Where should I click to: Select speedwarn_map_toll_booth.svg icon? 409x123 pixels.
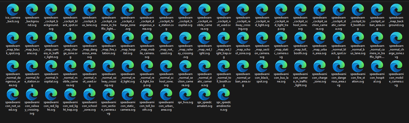click(x=301, y=38)
